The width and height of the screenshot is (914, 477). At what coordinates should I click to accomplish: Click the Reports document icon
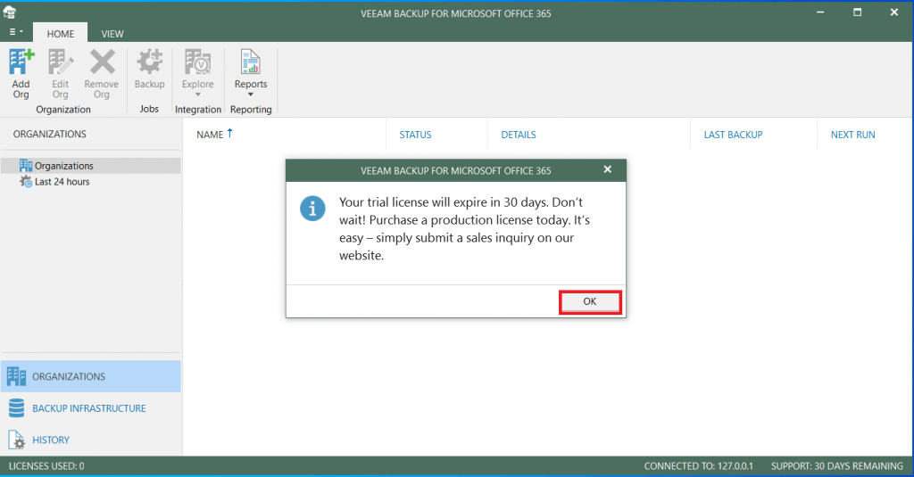point(251,62)
